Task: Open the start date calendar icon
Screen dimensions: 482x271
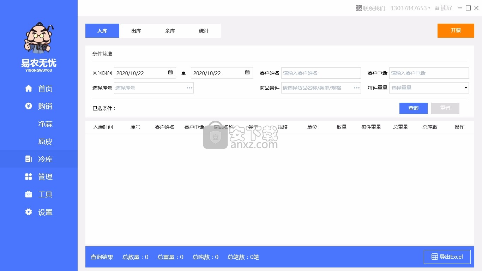Action: tap(170, 73)
